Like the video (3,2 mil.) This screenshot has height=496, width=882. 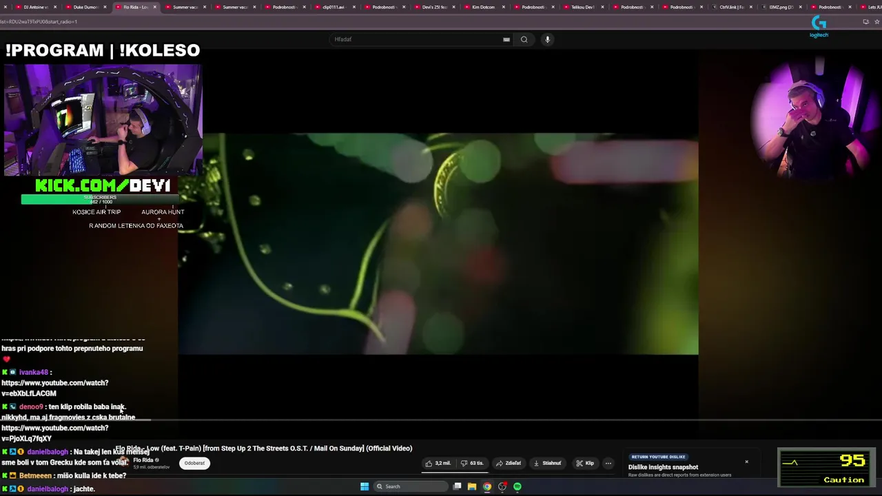click(438, 463)
